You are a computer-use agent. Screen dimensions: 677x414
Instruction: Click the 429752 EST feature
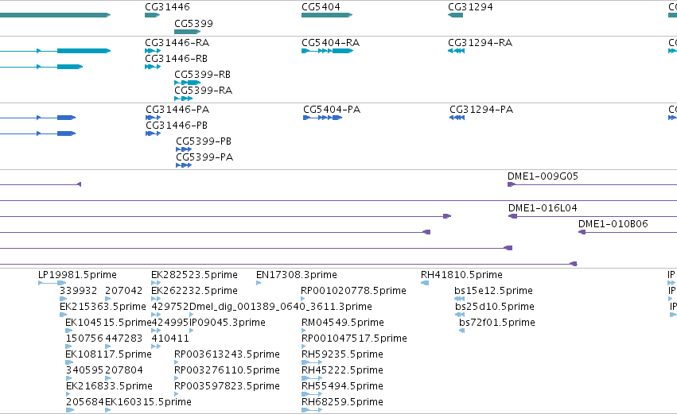(x=156, y=315)
